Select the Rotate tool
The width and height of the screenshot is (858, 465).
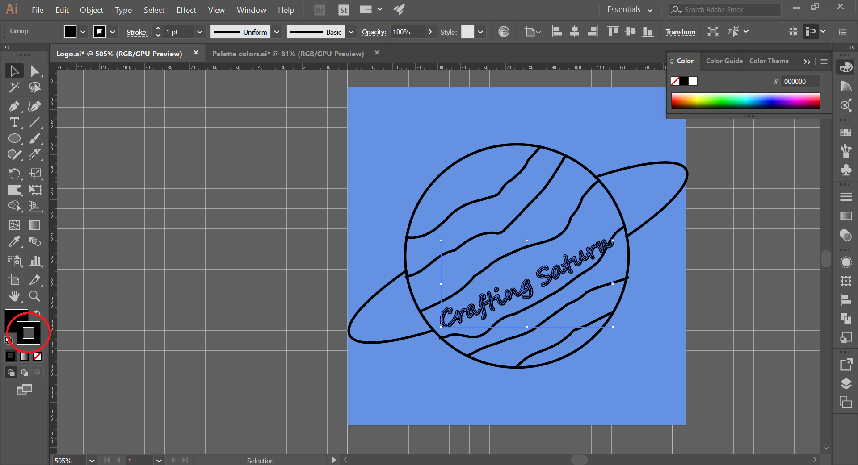click(14, 173)
